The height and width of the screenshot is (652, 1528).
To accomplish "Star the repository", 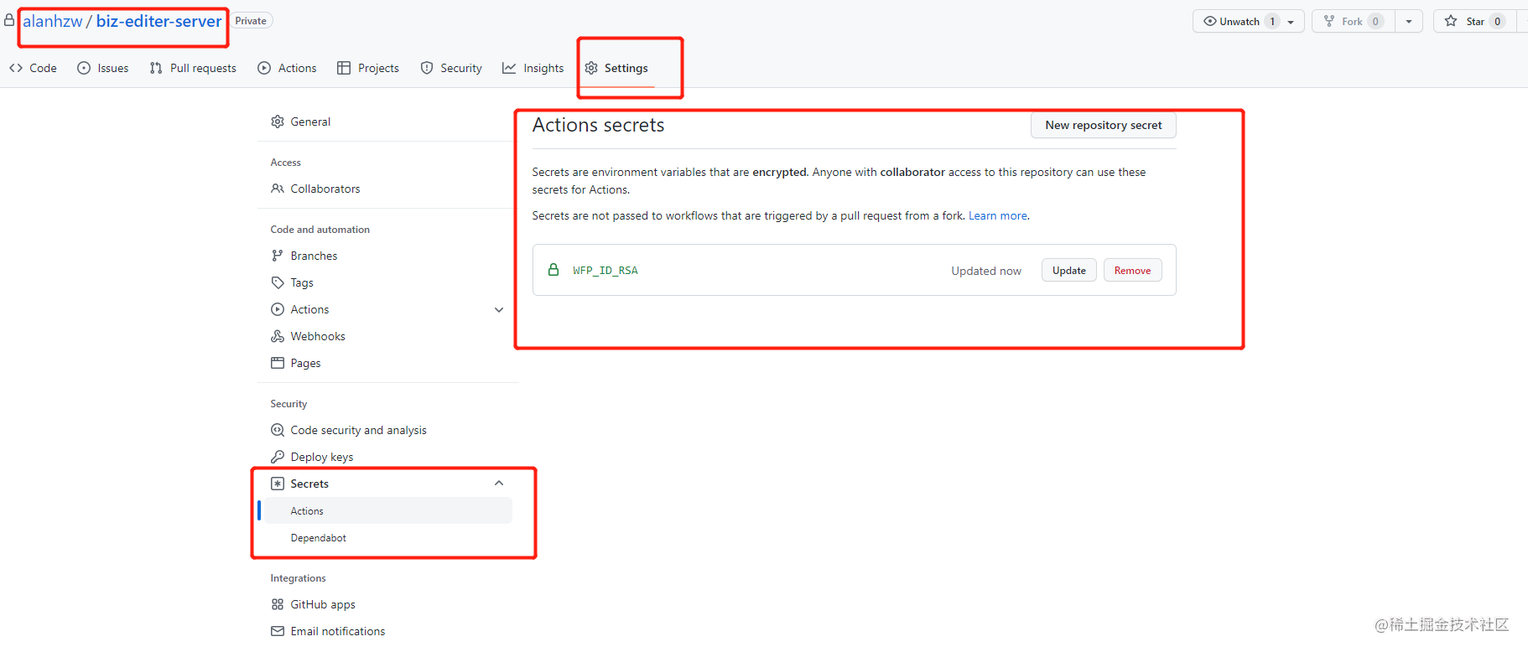I will pyautogui.click(x=1474, y=22).
